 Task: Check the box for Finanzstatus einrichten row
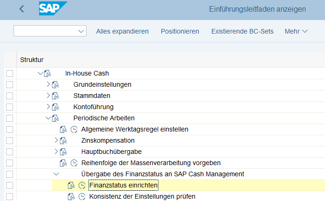point(9,186)
